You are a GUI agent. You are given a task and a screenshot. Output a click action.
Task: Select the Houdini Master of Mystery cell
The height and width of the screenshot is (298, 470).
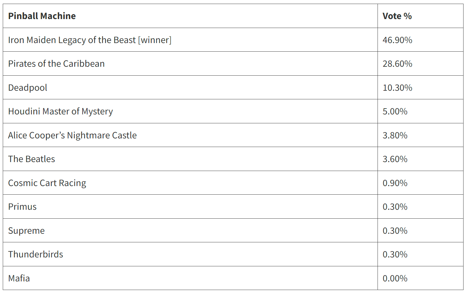pos(60,111)
